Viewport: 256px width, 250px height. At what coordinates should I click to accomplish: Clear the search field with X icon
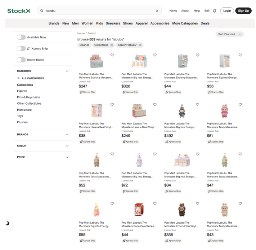[x=157, y=11]
